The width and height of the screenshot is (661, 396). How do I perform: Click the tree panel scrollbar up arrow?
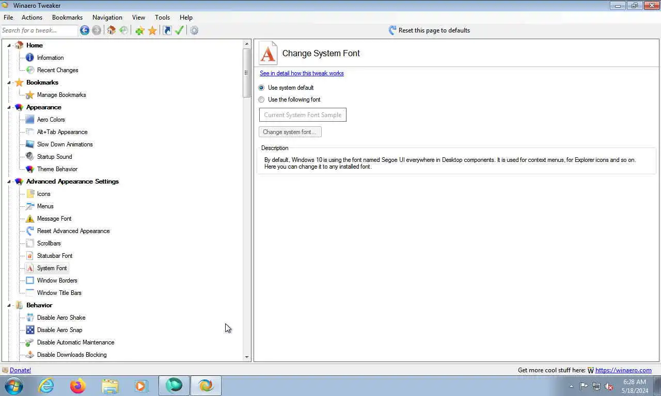246,44
